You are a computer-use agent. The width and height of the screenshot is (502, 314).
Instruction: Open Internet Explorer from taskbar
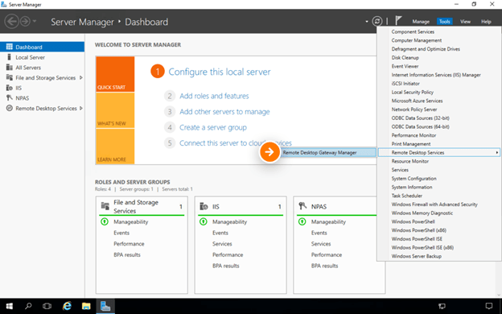pos(67,306)
